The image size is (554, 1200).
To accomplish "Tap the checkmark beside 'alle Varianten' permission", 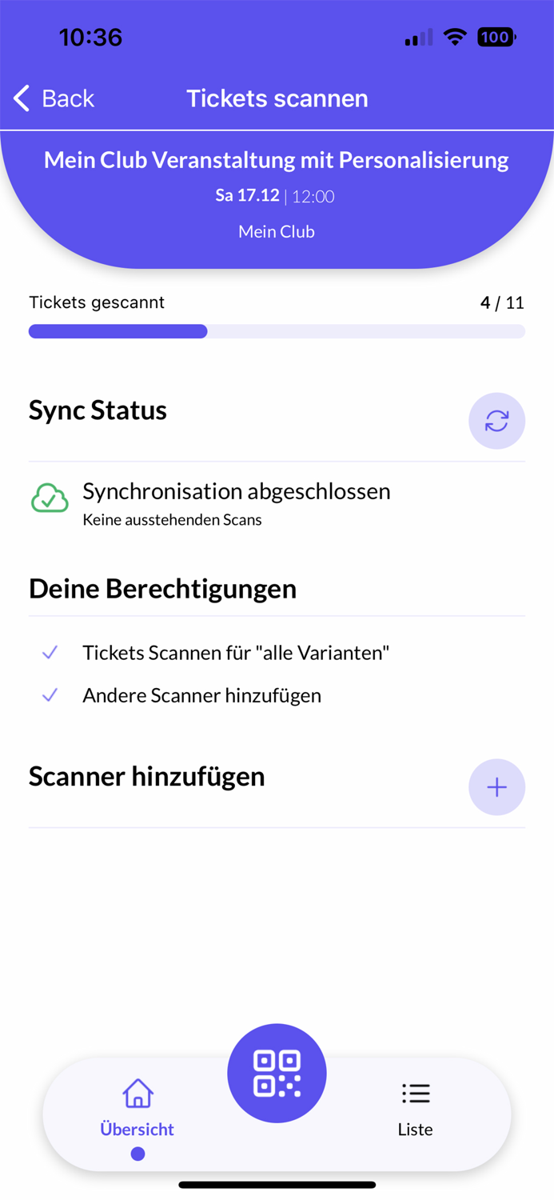I will [x=50, y=653].
